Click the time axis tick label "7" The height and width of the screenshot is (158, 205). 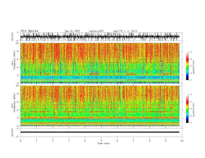134,141
